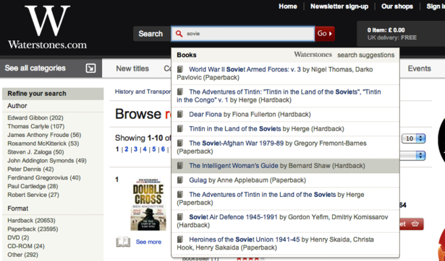Go to results page 4

(x=145, y=149)
